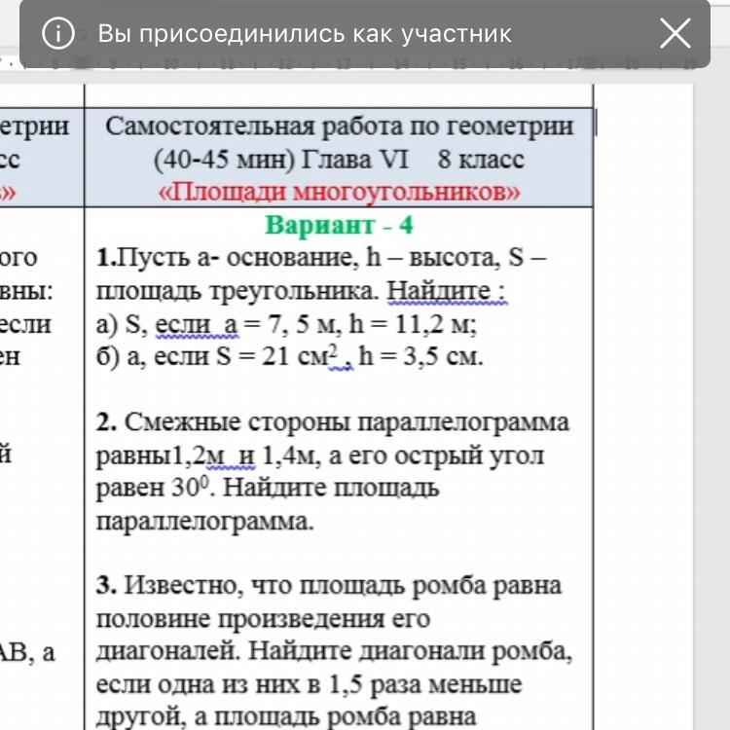730x730 pixels.
Task: Click the line "половине произведения его"
Action: [263, 619]
